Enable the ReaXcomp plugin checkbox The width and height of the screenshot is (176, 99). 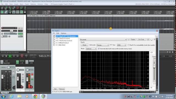[54, 40]
